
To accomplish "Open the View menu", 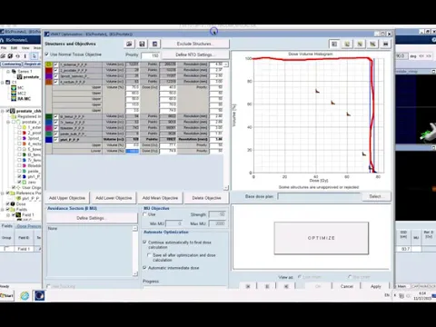I will 25,48.
